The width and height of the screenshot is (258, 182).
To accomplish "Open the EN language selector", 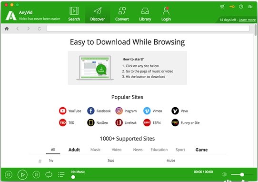I will click(x=250, y=7).
